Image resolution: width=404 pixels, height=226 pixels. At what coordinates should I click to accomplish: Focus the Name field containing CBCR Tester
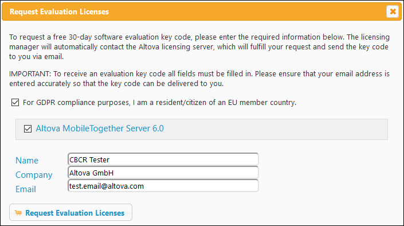coord(163,159)
